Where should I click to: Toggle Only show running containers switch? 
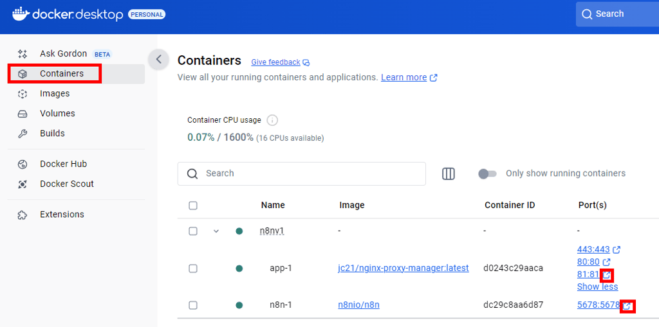(488, 173)
